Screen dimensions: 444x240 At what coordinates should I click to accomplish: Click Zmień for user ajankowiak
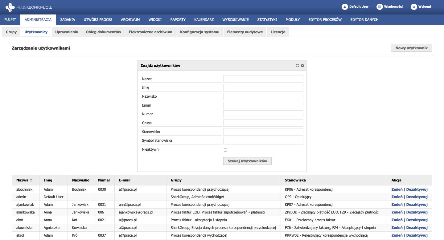click(x=397, y=205)
